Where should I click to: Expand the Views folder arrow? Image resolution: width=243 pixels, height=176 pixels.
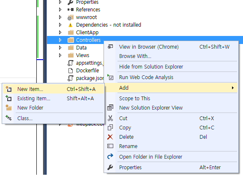(60, 55)
